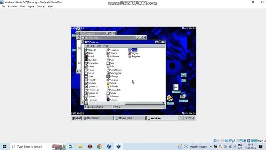The height and width of the screenshot is (150, 266).
Task: Open Help menu in the Windows folder window
Action: pos(106,46)
